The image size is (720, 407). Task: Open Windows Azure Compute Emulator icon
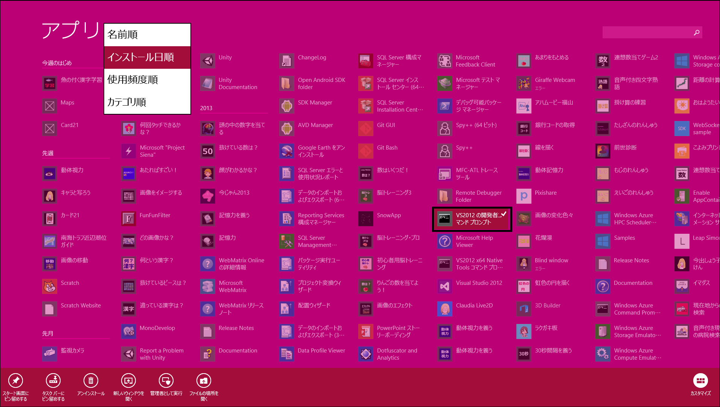coord(603,354)
